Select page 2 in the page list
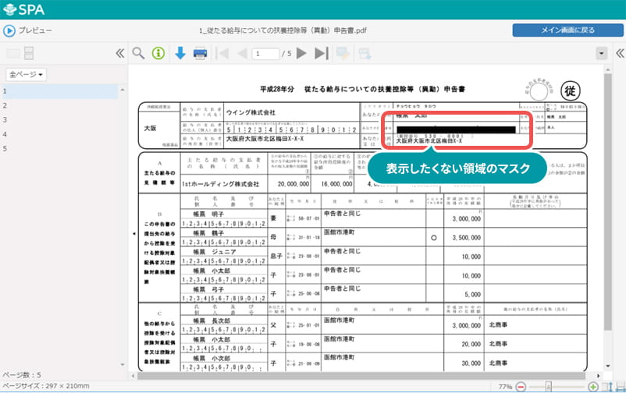This screenshot has width=626, height=393. (59, 105)
